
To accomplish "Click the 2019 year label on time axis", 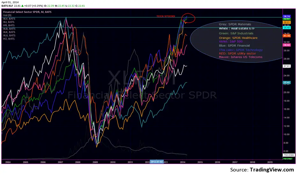I will [x=270, y=162].
